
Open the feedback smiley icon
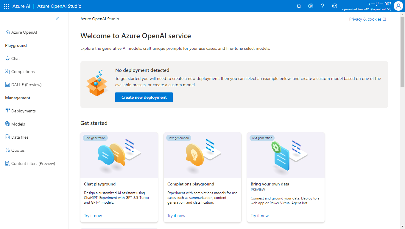click(x=335, y=6)
